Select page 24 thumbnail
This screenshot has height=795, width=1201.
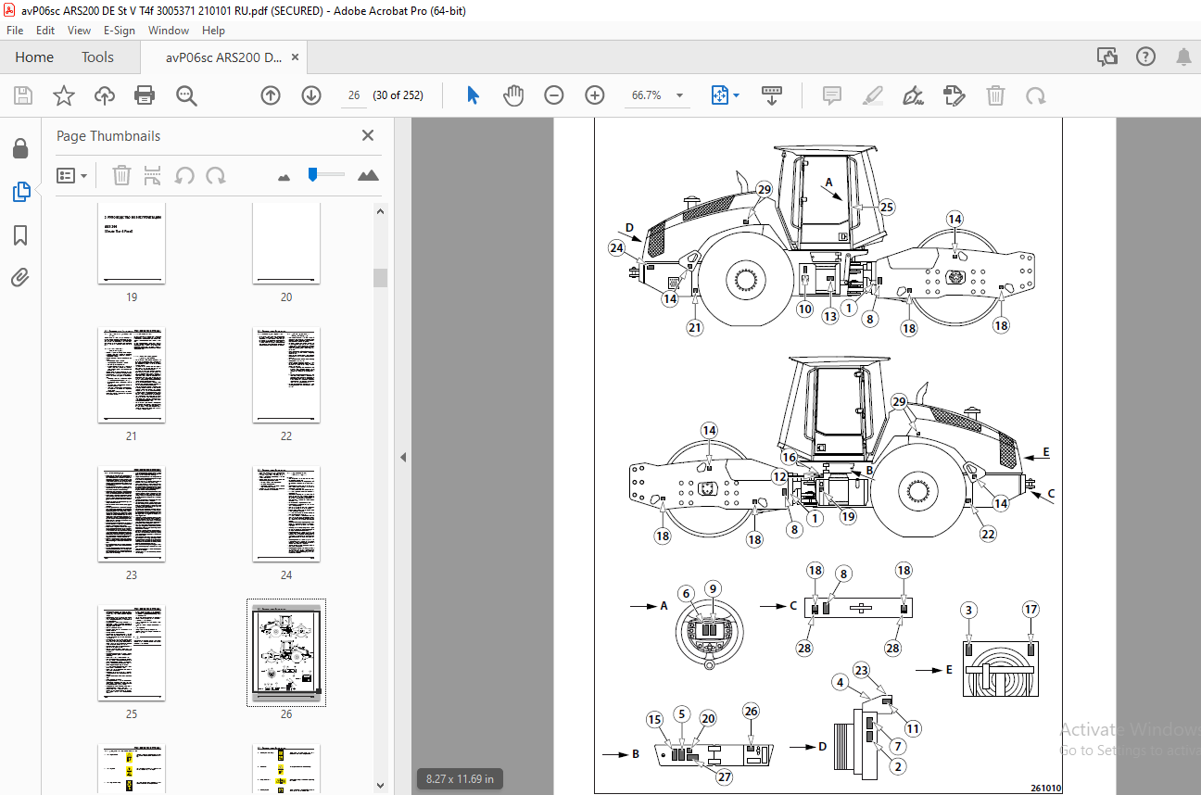pyautogui.click(x=286, y=514)
